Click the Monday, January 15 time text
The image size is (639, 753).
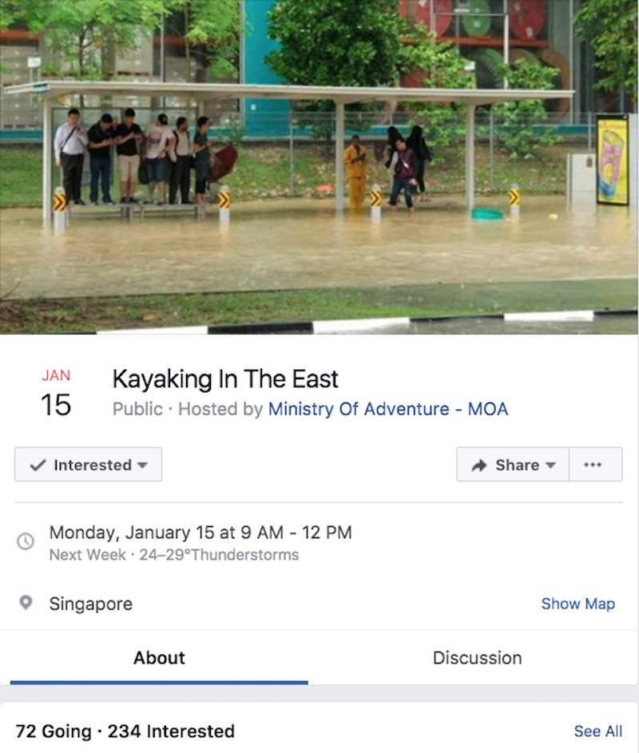(200, 533)
